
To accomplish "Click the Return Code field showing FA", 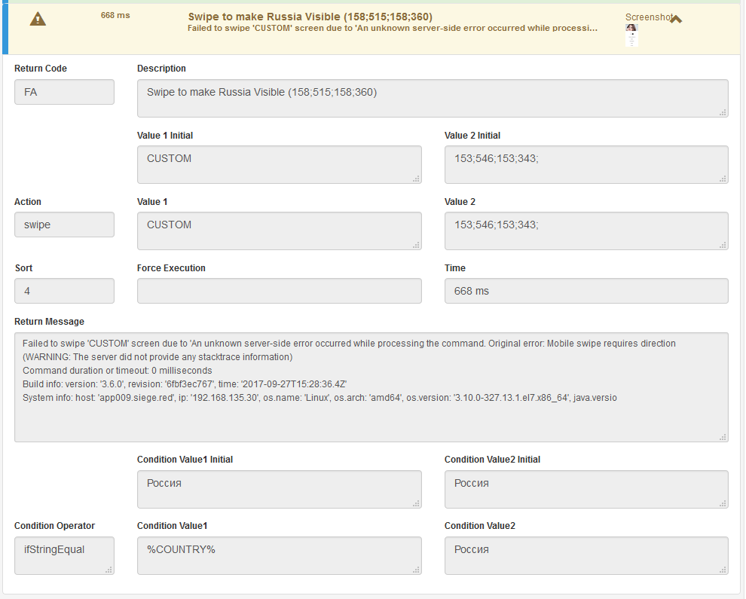I will point(64,92).
